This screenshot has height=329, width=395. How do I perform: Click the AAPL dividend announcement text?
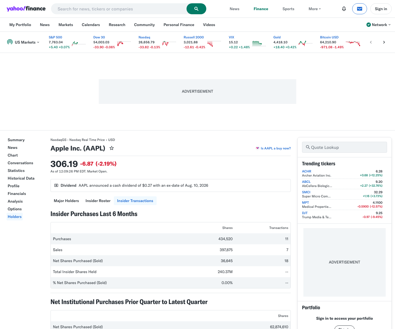(x=143, y=185)
